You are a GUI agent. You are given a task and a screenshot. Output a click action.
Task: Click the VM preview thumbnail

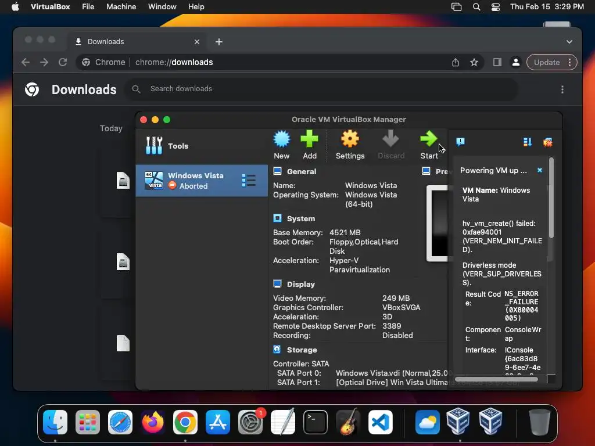pyautogui.click(x=437, y=224)
